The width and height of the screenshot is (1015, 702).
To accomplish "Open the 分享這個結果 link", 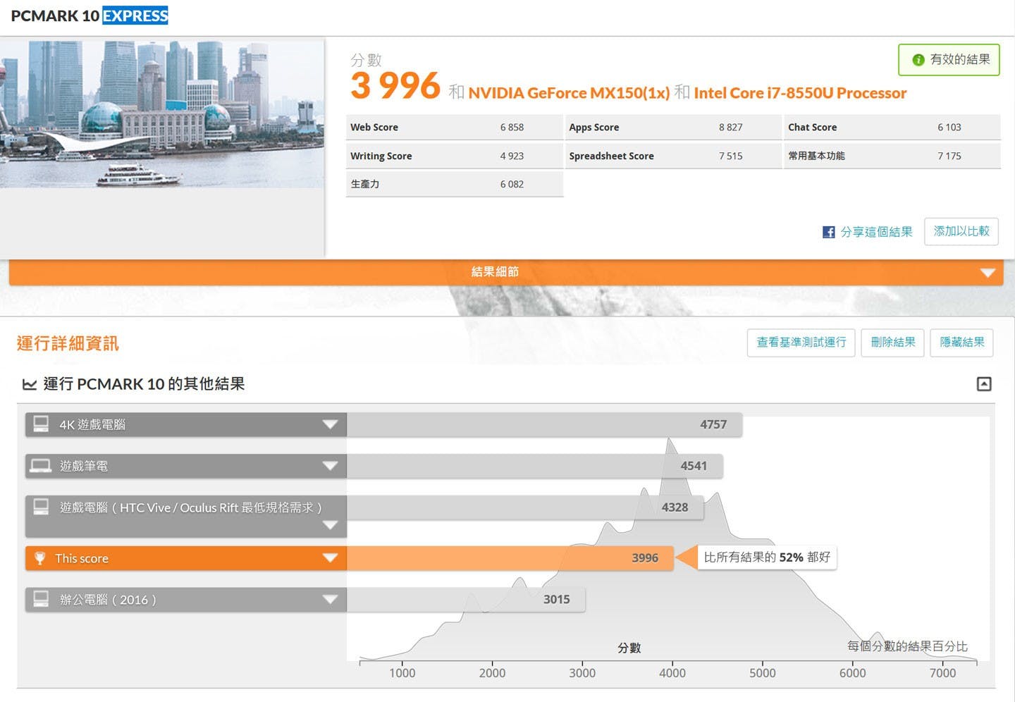I will [876, 232].
